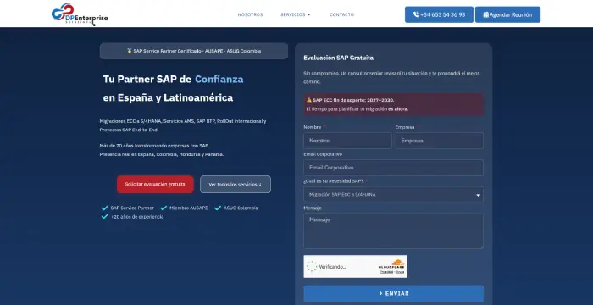Click the Agendar Reunión button

click(x=507, y=14)
